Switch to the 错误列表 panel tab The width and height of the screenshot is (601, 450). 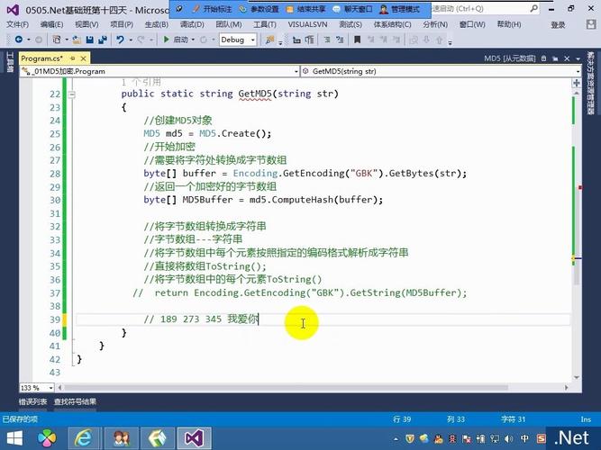coord(33,401)
